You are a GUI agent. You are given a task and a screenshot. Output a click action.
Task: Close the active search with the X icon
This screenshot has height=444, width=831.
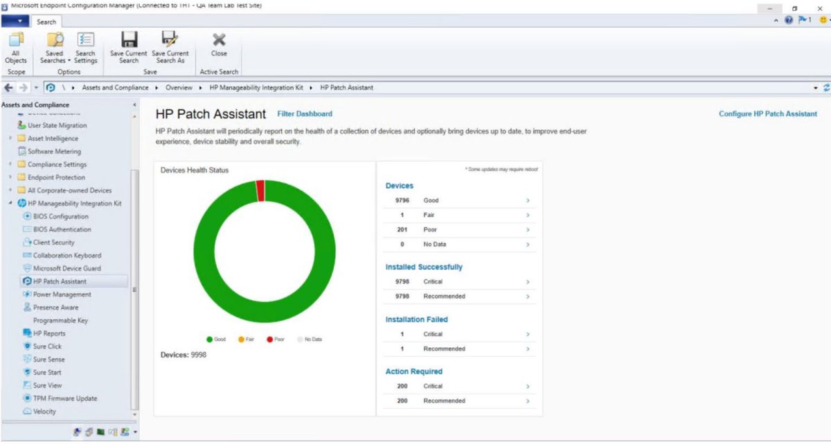click(x=219, y=39)
